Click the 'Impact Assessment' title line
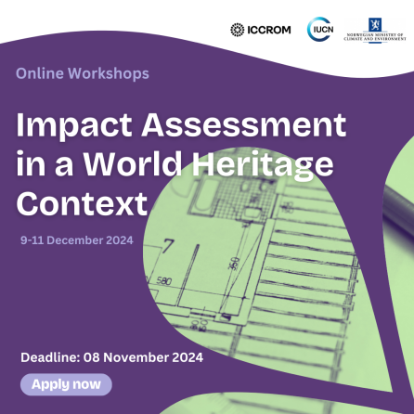Screen dimensions: 414x414 tap(181, 125)
